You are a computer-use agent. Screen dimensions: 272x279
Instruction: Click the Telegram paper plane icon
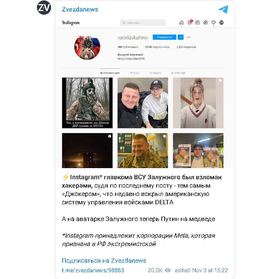pos(223,10)
